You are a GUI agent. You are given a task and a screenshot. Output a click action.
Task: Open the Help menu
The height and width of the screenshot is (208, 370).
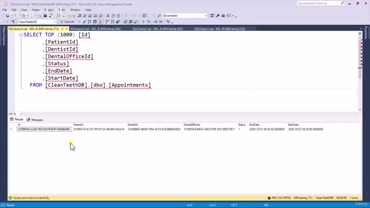pyautogui.click(x=88, y=10)
